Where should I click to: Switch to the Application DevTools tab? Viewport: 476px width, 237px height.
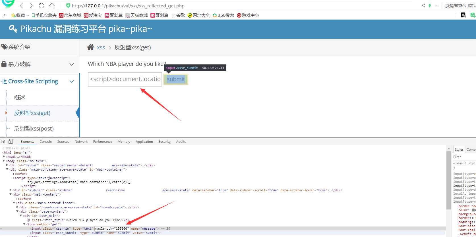(144, 142)
